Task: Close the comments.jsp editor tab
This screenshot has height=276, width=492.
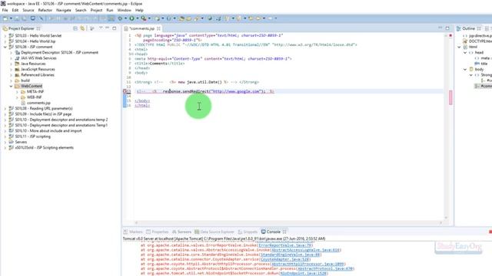Action: pos(158,28)
